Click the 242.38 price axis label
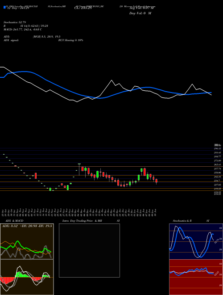 (x=218, y=177)
